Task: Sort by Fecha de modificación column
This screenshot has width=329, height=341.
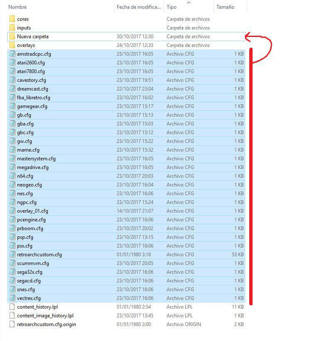Action: [x=138, y=7]
